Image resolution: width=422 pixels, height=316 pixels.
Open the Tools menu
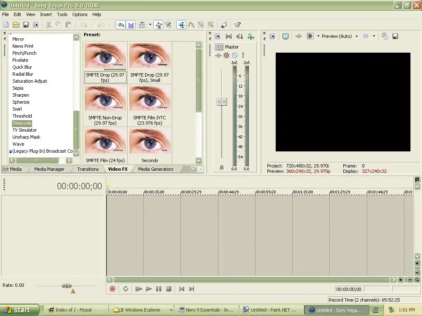point(62,14)
